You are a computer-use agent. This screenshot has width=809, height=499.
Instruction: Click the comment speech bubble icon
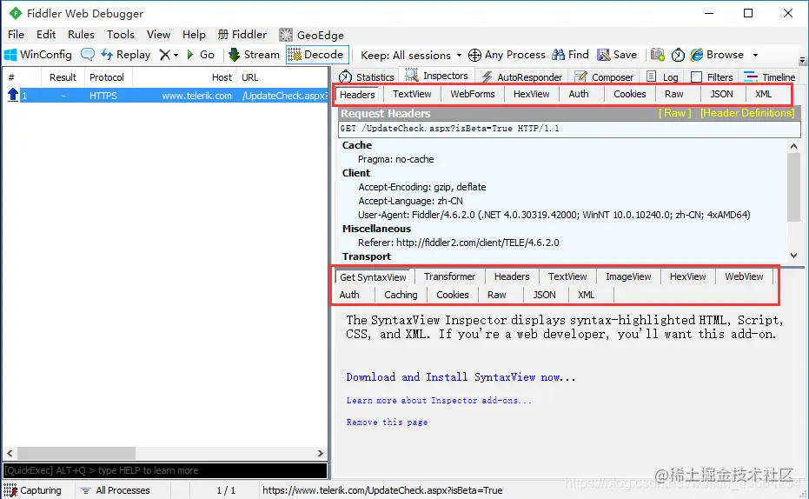click(x=88, y=55)
